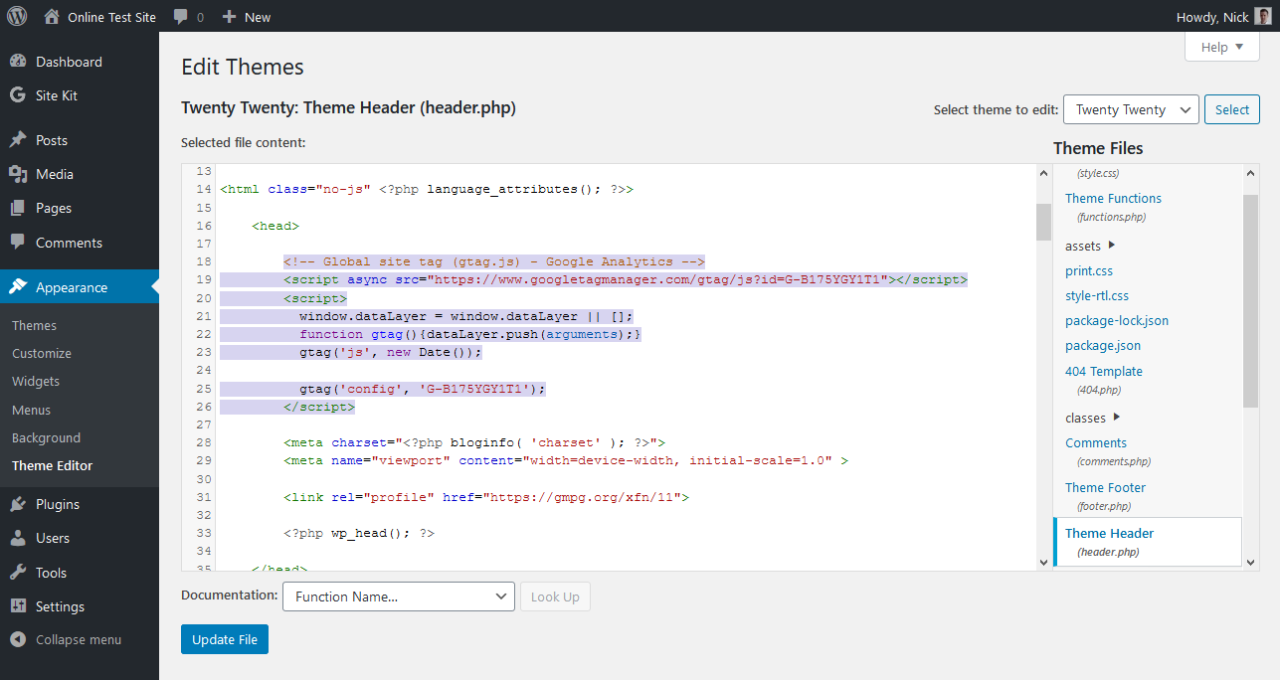Open the Function Name documentation dropdown
The image size is (1280, 680).
[x=399, y=596]
